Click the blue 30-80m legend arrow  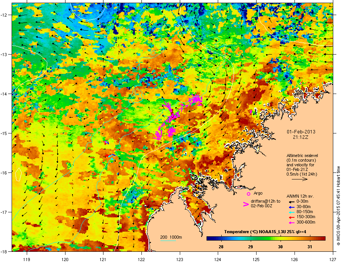(x=292, y=207)
